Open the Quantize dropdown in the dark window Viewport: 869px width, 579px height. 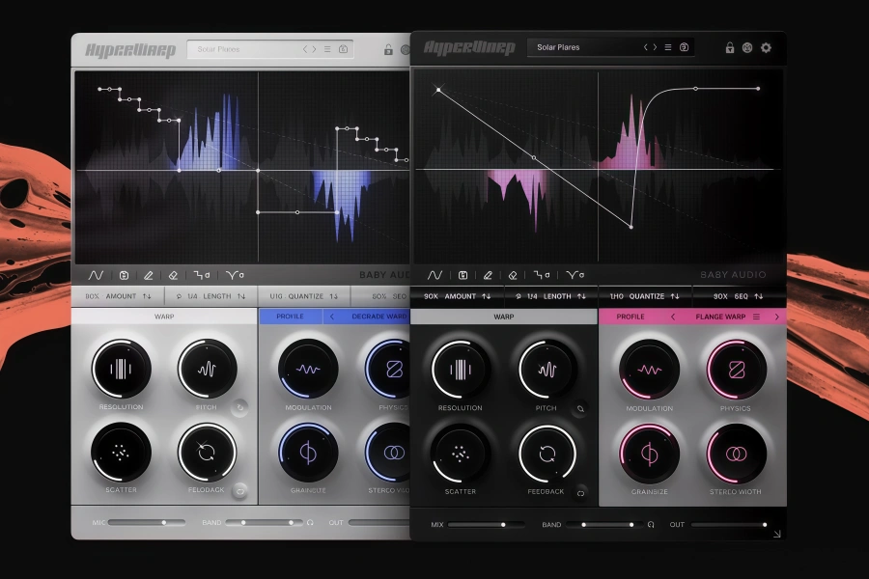click(x=645, y=296)
